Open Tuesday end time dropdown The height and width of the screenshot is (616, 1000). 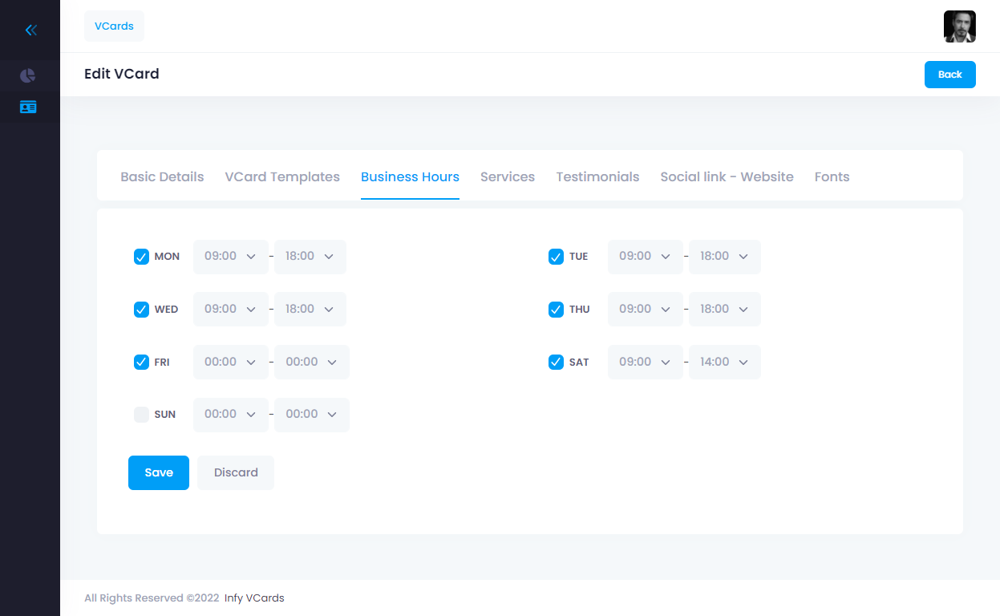tap(724, 257)
